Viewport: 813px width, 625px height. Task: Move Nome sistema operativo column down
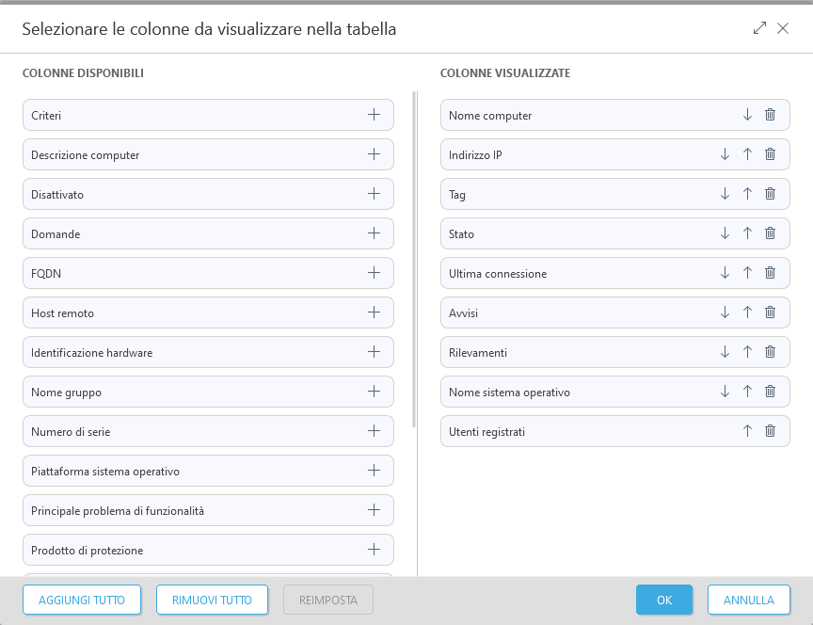(725, 392)
